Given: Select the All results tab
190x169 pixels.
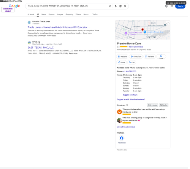Looking at the screenshot, I should [x=38, y=14].
